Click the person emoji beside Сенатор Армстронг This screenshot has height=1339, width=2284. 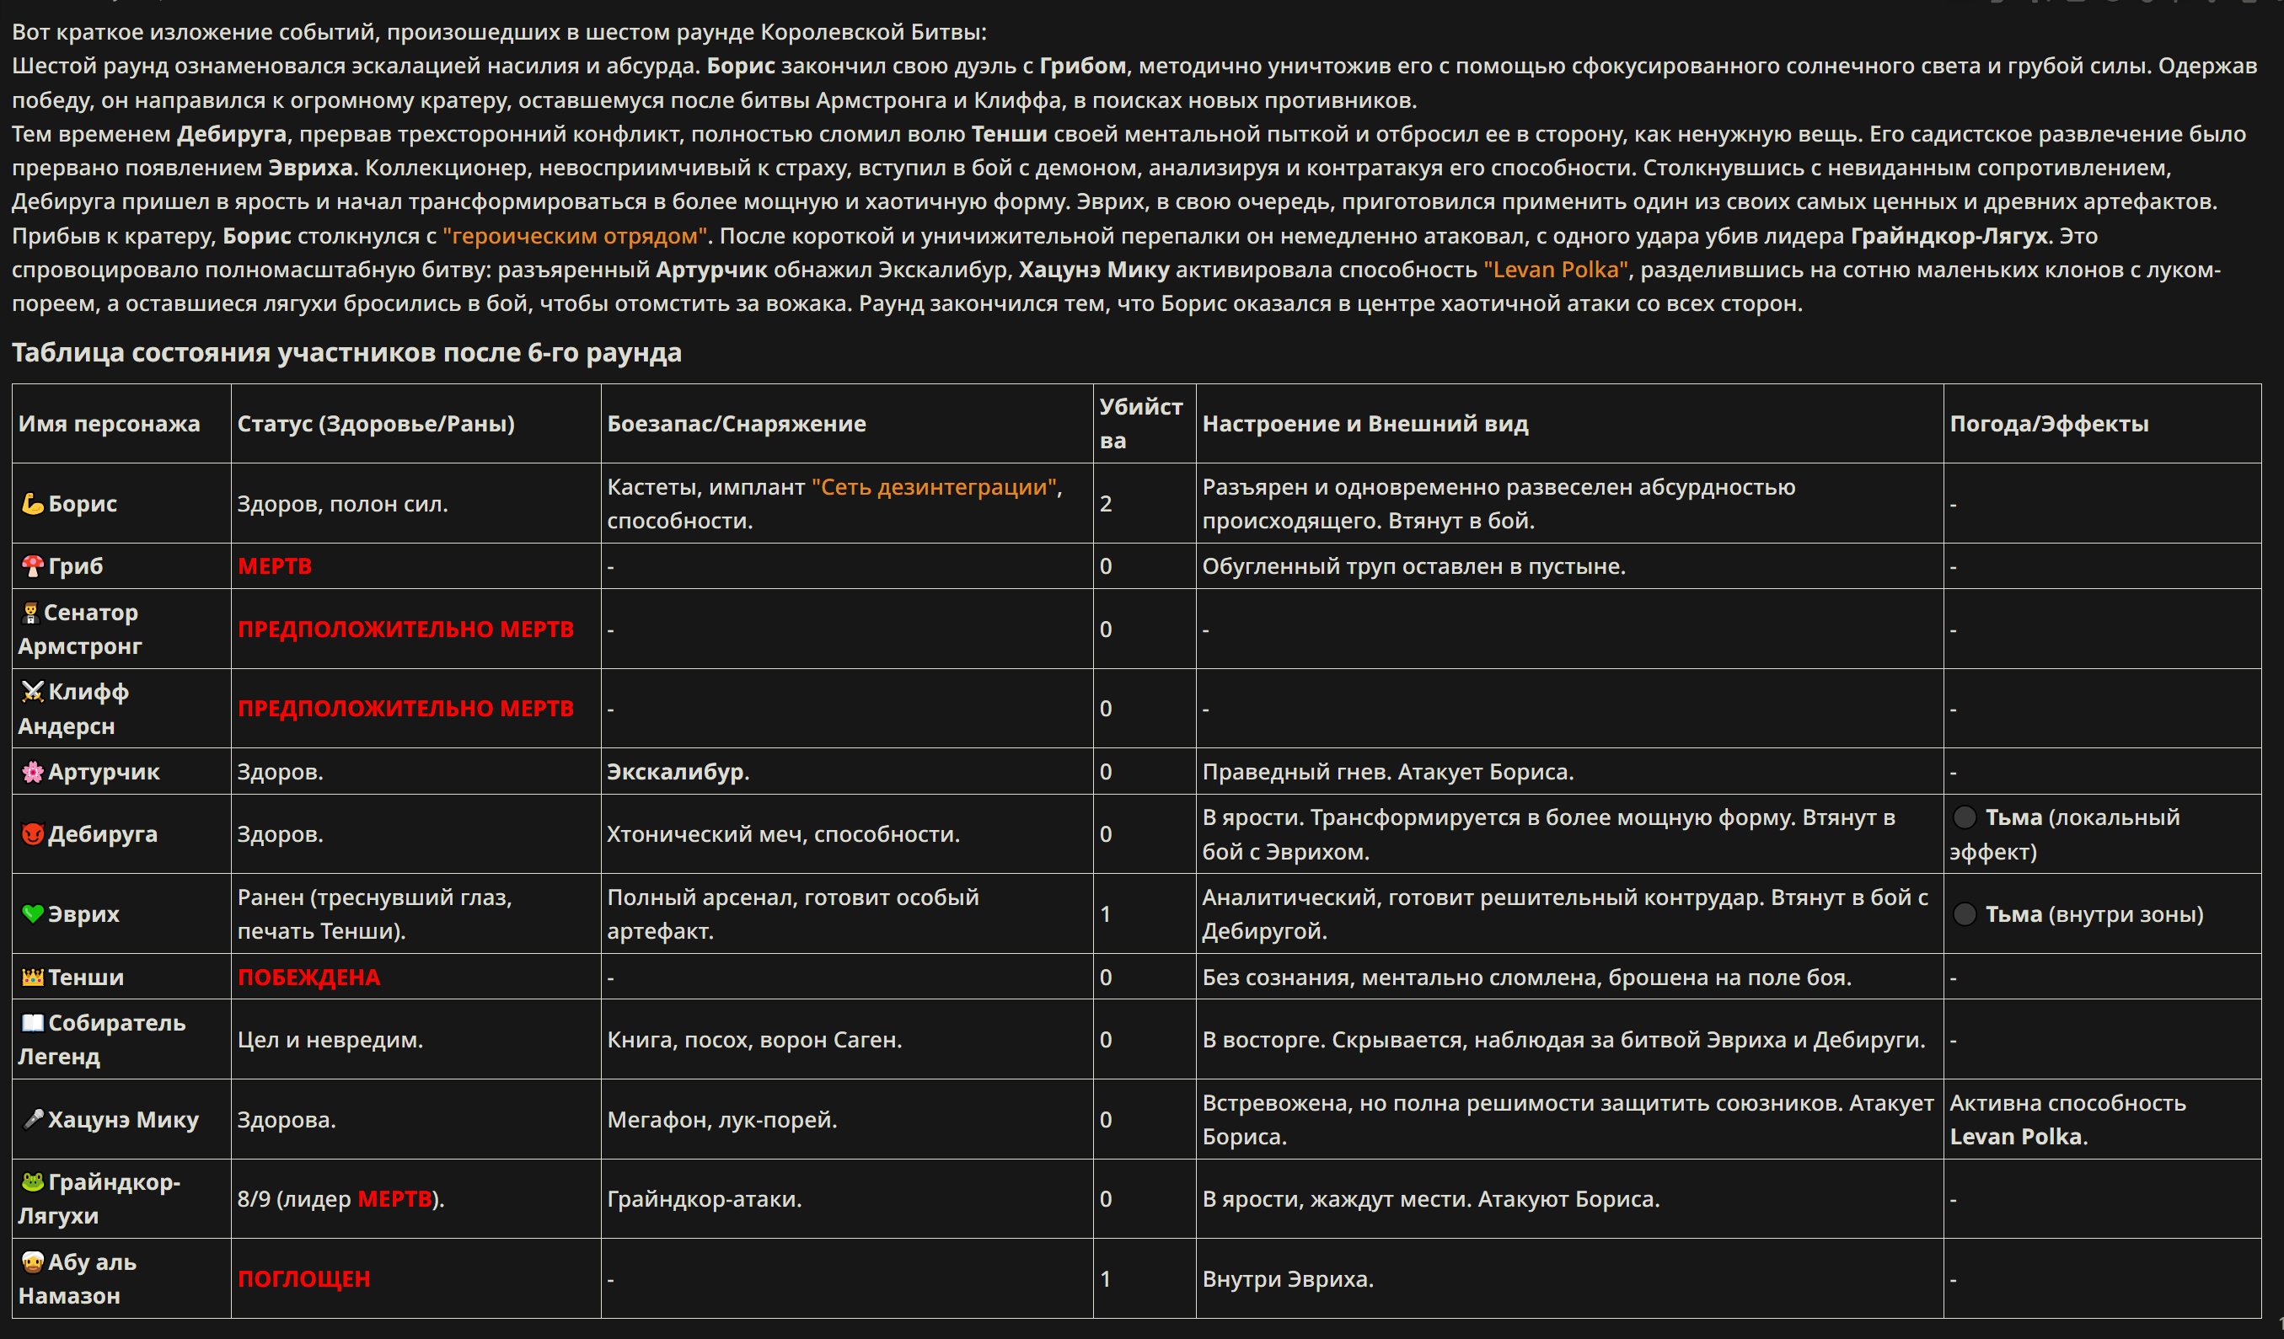point(31,613)
